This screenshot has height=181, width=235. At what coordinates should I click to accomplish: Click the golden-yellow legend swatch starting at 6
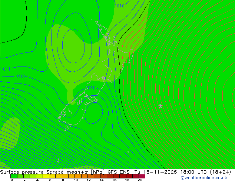point(52,176)
